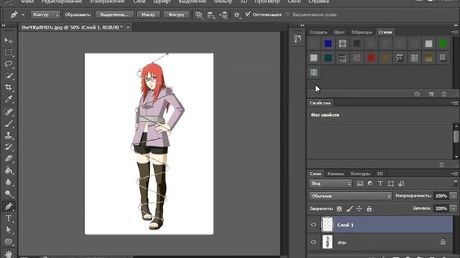Select the Type tool

[x=9, y=218]
